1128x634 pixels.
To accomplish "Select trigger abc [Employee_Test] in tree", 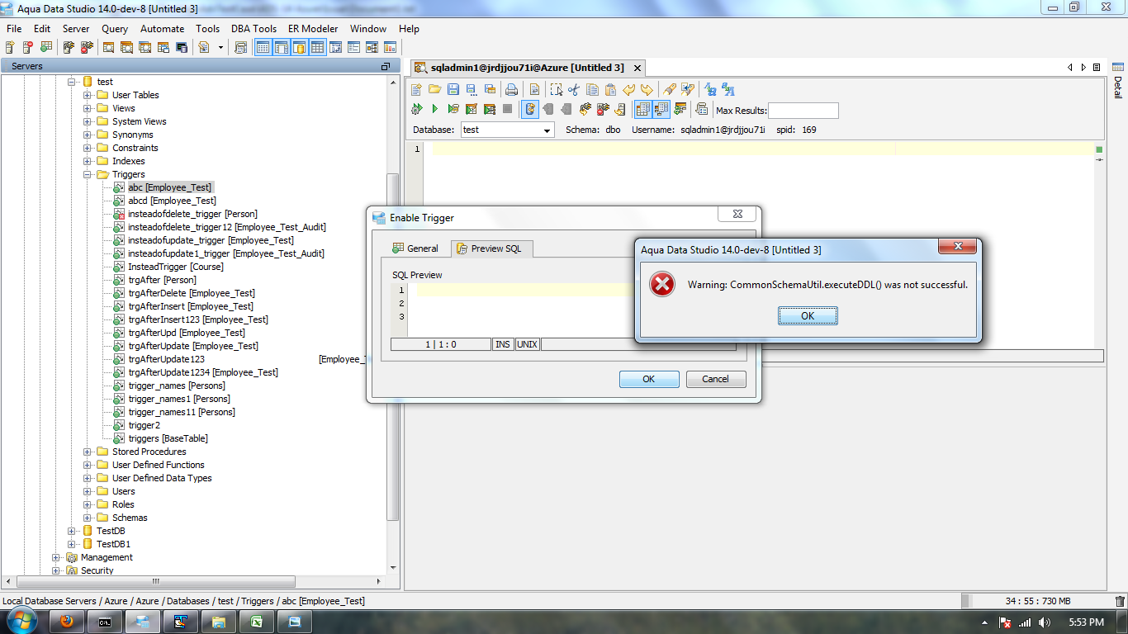I will pyautogui.click(x=170, y=187).
